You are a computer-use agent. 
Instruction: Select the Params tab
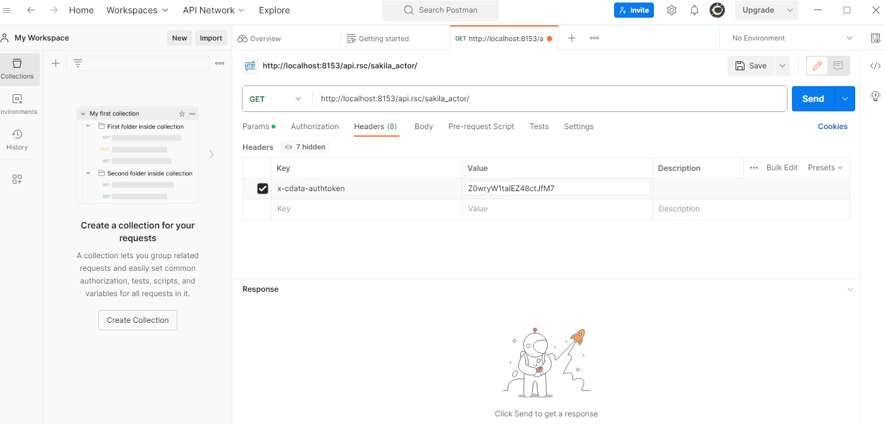click(258, 127)
